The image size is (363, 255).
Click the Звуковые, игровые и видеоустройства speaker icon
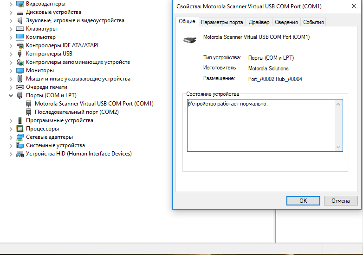[x=20, y=20]
